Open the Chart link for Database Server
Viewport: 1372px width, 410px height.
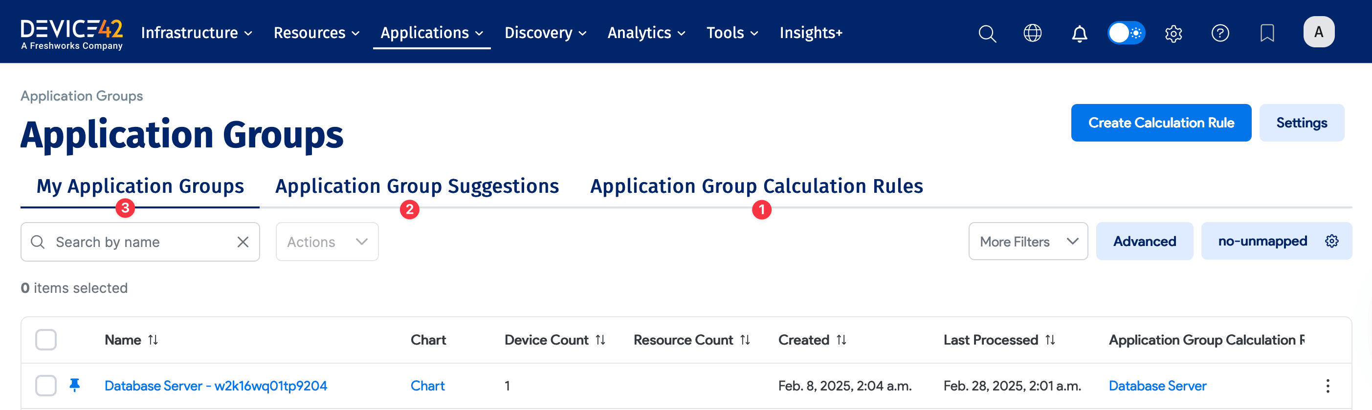427,386
